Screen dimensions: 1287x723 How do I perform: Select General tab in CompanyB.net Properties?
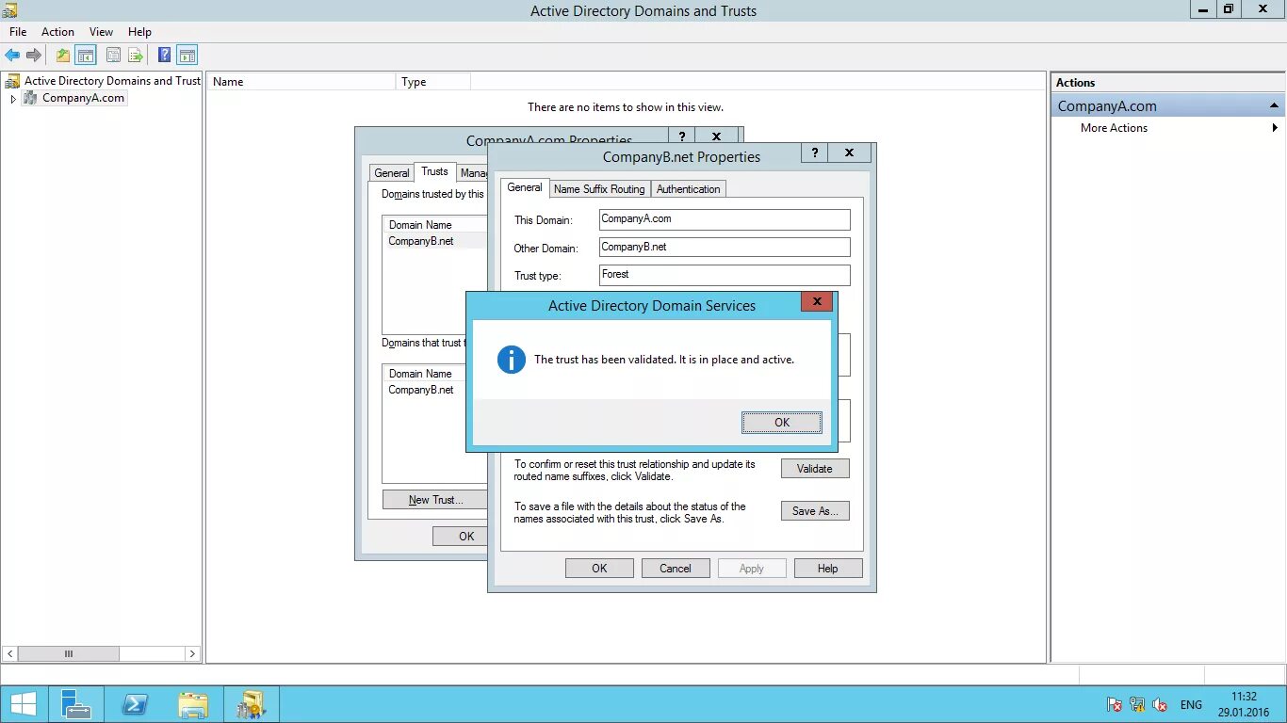[x=525, y=187]
